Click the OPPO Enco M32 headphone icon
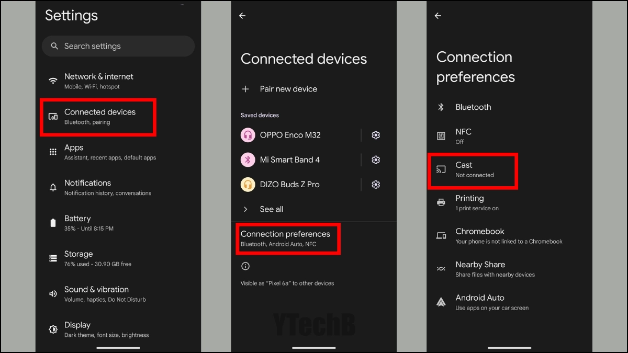 tap(248, 135)
